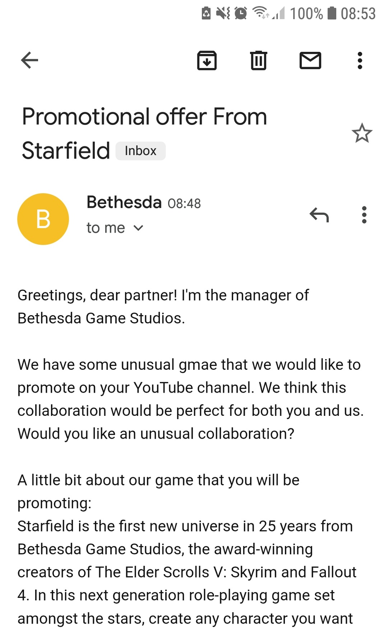Mark the email as unread via envelope icon
This screenshot has width=388, height=631.
tap(310, 61)
